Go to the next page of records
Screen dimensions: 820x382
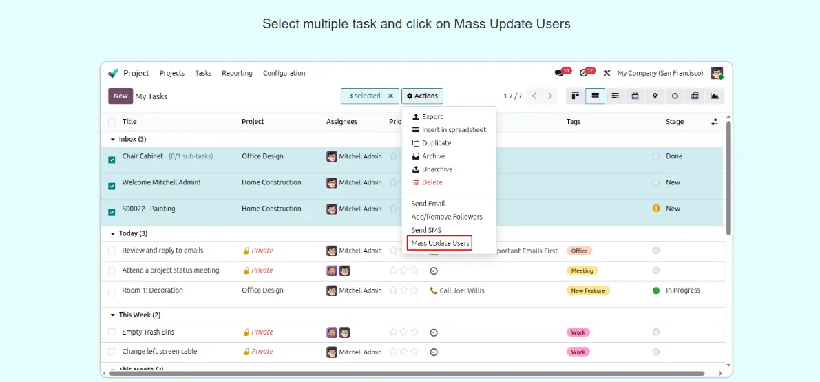550,96
